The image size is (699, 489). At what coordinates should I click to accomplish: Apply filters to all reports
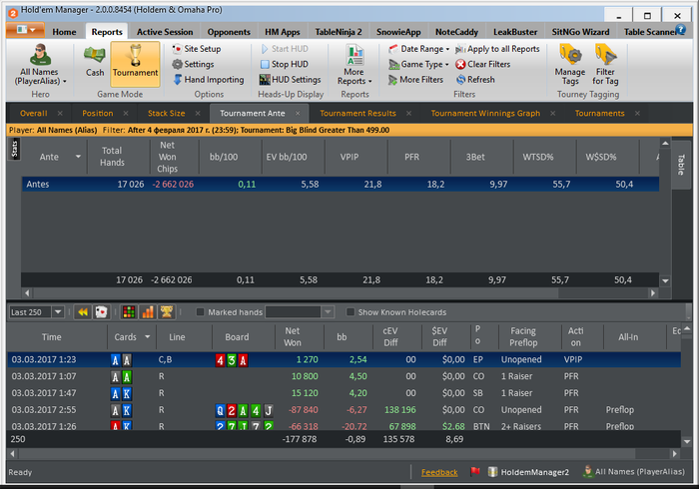(x=497, y=49)
